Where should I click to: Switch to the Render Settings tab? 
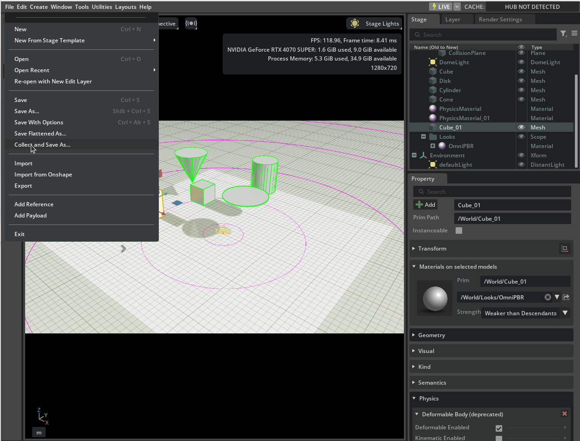500,20
